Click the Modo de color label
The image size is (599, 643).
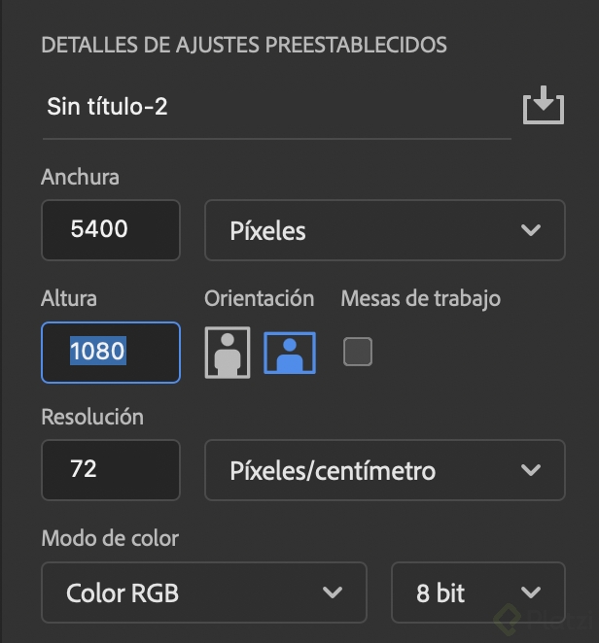coord(110,537)
